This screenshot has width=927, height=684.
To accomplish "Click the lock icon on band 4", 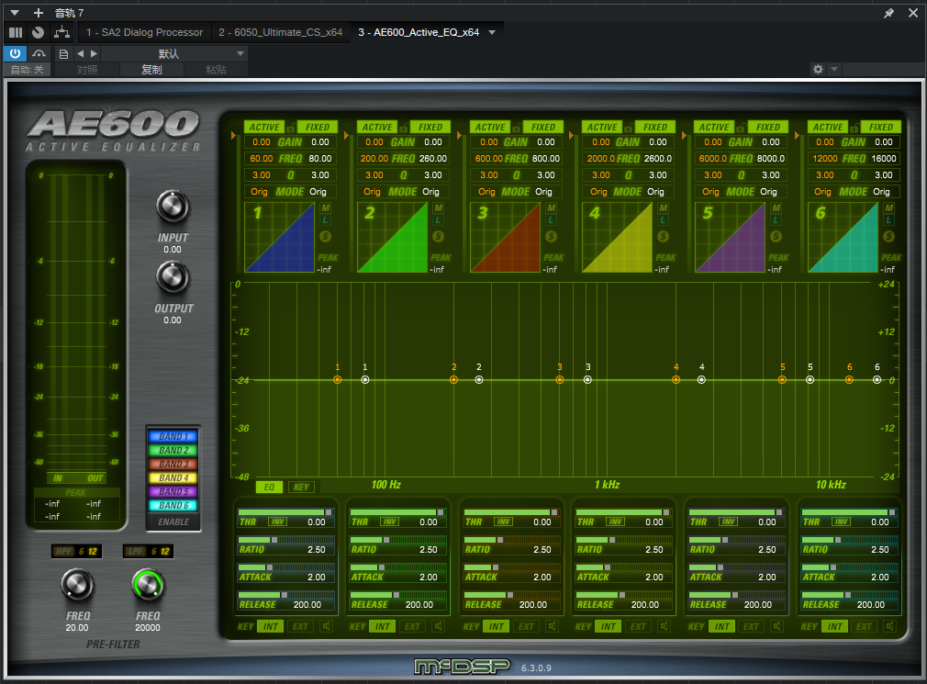I will 629,127.
